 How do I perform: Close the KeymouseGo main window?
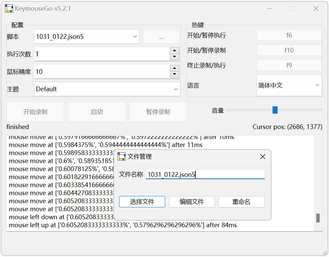[x=316, y=9]
